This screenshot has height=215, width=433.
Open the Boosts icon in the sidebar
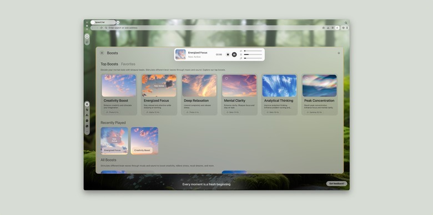tap(87, 104)
